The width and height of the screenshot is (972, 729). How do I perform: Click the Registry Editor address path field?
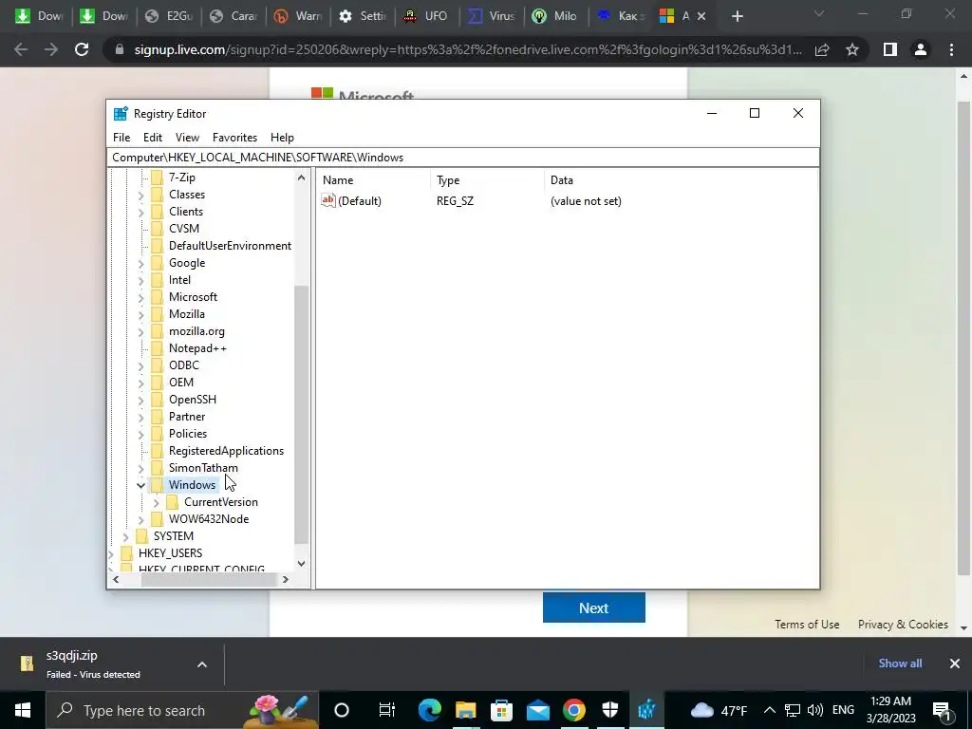pyautogui.click(x=463, y=158)
